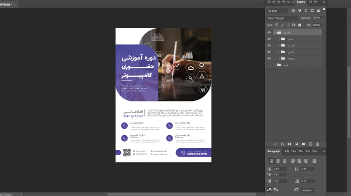The image size is (351, 196).
Task: Open the Fill percentage slider arrow
Action: [323, 25]
